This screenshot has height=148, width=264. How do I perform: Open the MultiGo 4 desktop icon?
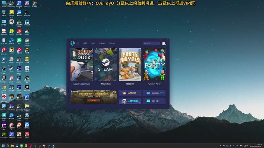[27, 13]
